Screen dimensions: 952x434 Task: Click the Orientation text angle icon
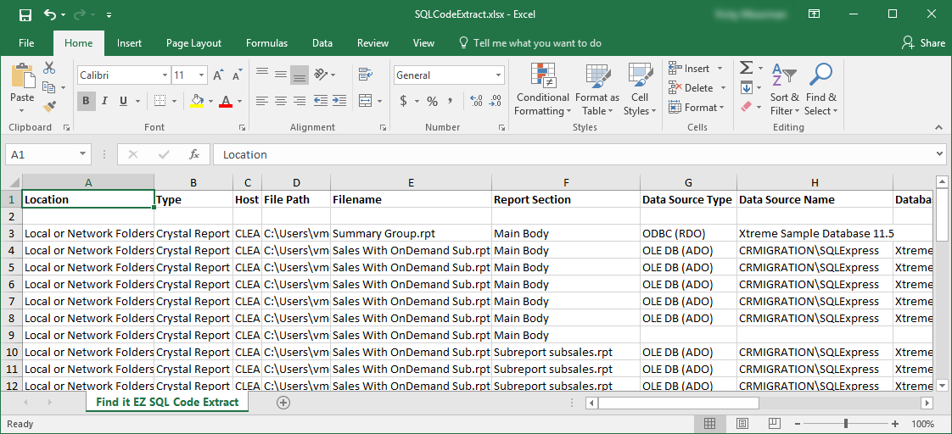[322, 75]
